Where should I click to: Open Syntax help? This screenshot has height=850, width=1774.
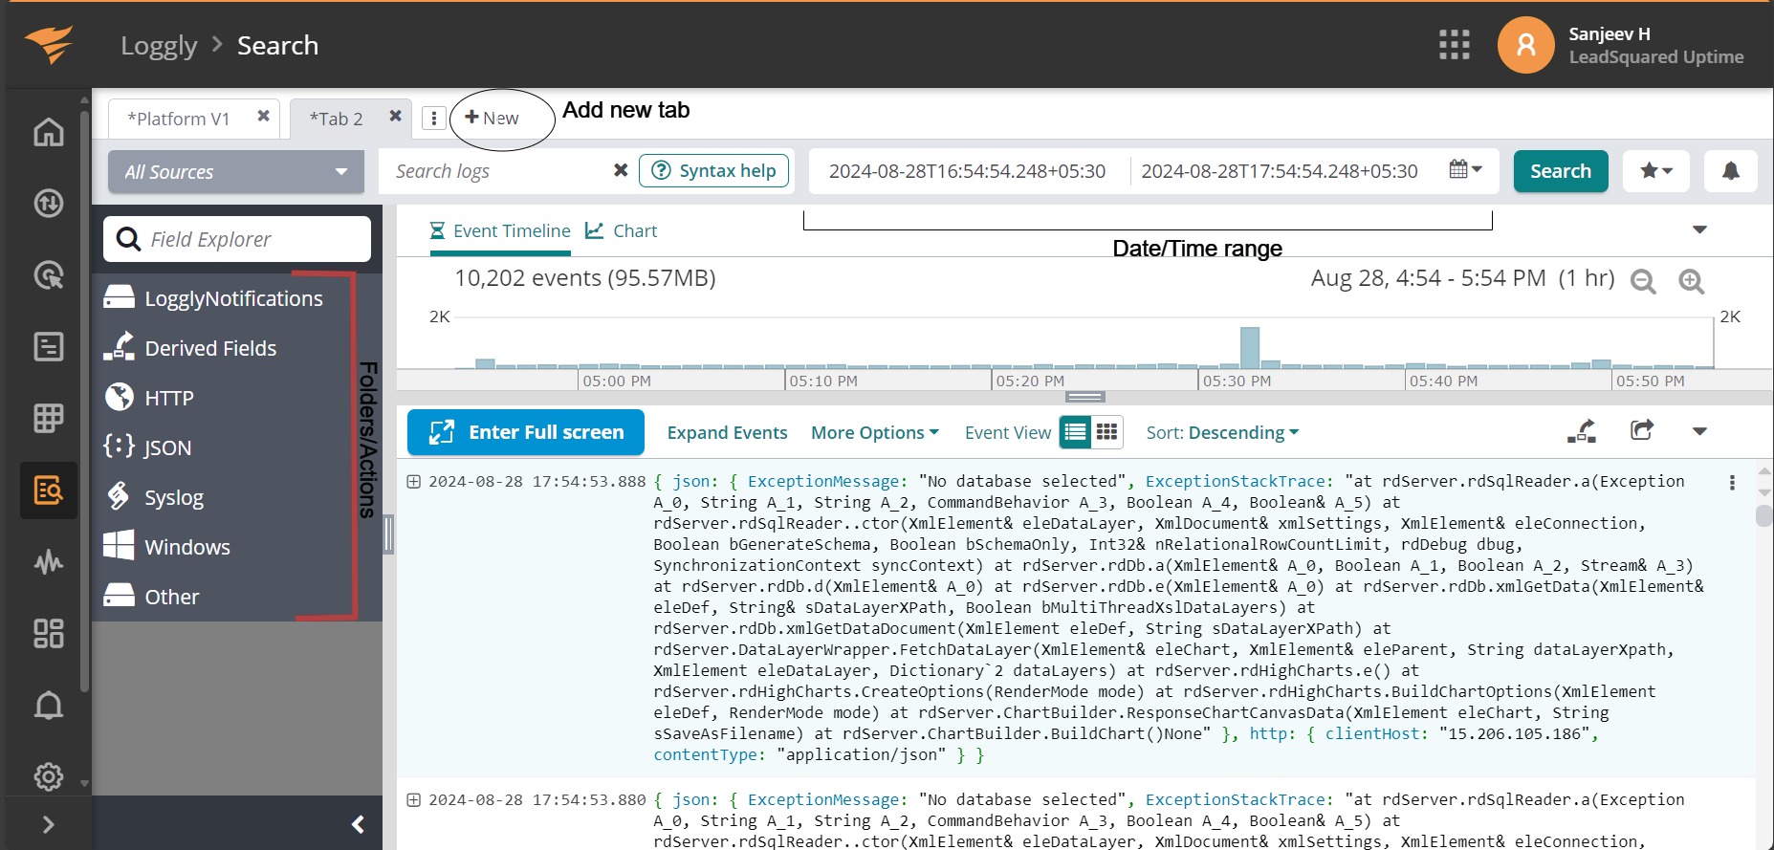(x=714, y=170)
